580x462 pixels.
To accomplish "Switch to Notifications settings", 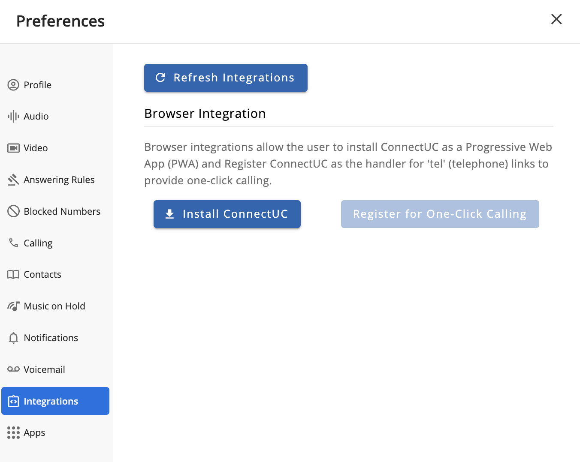I will click(x=51, y=338).
